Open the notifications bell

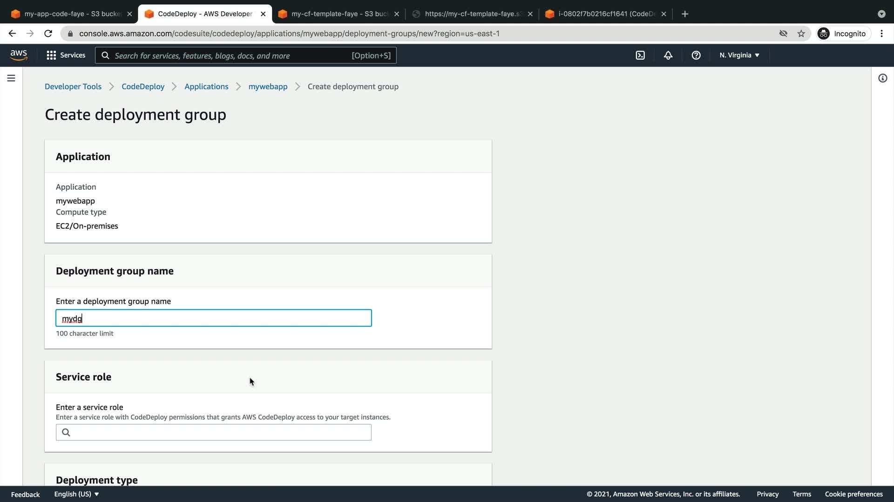click(668, 55)
